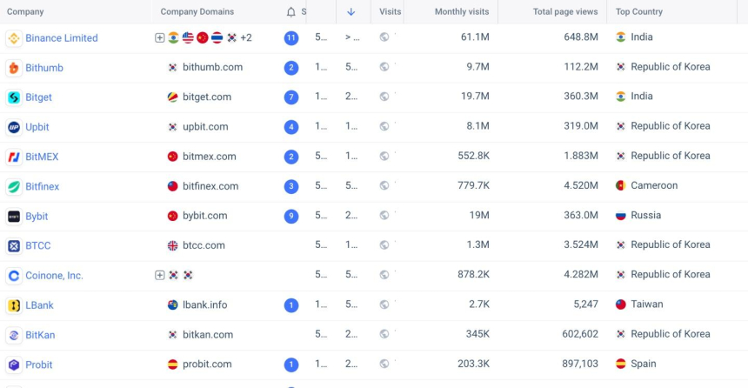The height and width of the screenshot is (388, 748).
Task: Click the Bitget logo icon
Action: tap(14, 97)
